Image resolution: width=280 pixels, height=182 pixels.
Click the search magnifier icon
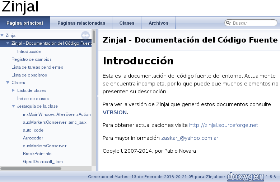228,23
